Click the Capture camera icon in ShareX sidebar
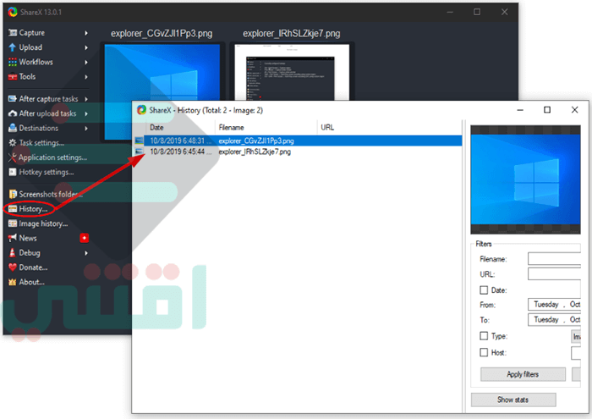 coord(13,33)
